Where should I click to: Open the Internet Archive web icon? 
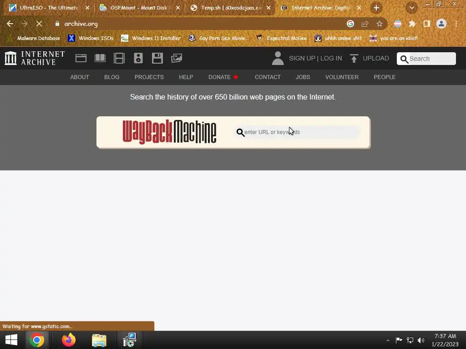pos(81,58)
